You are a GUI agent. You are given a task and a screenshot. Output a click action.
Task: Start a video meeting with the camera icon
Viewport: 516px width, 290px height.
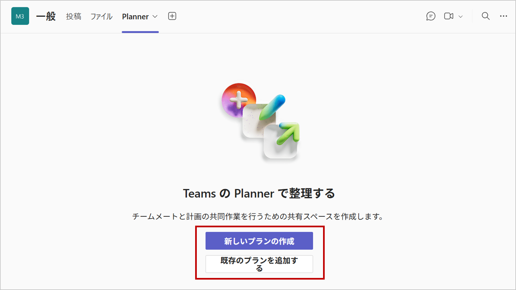tap(448, 16)
